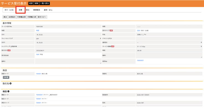The height and width of the screenshot is (108, 204).
Task: Open the 受付タイプ link ZS01
Action: pos(139,31)
